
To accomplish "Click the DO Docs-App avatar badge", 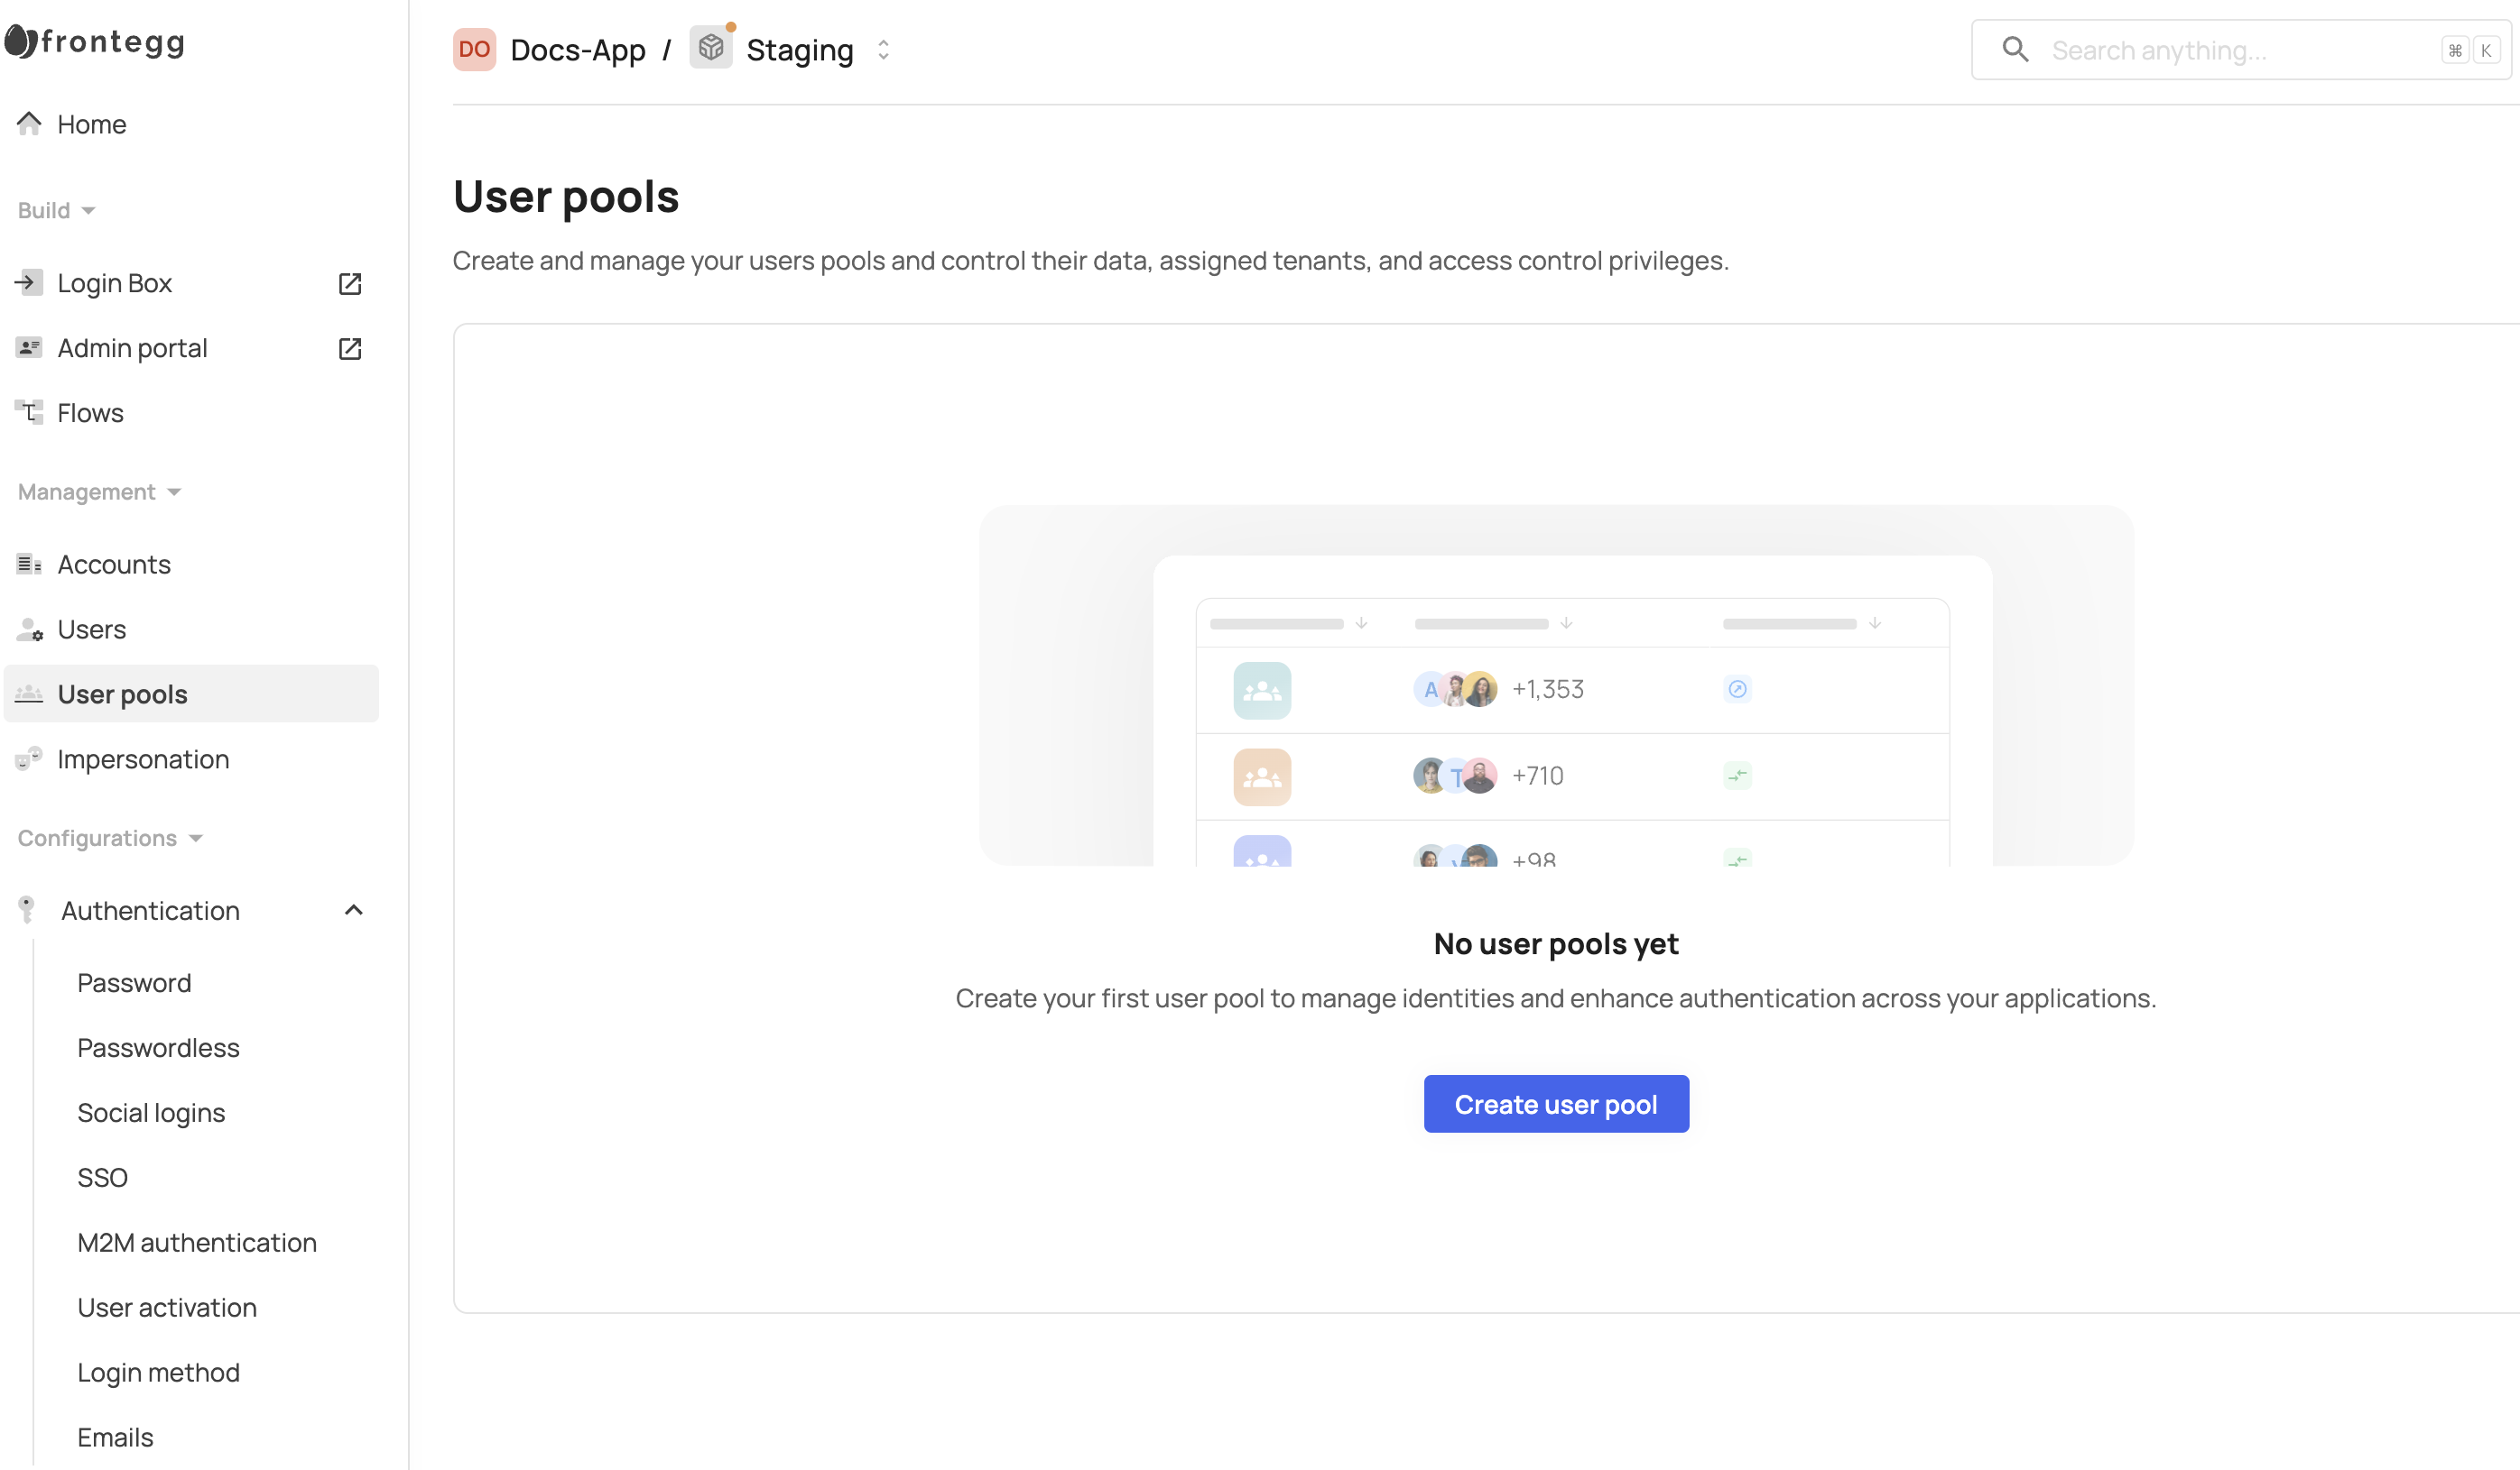I will (474, 50).
